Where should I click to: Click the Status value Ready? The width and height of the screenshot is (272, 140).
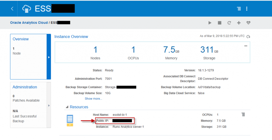109,70
